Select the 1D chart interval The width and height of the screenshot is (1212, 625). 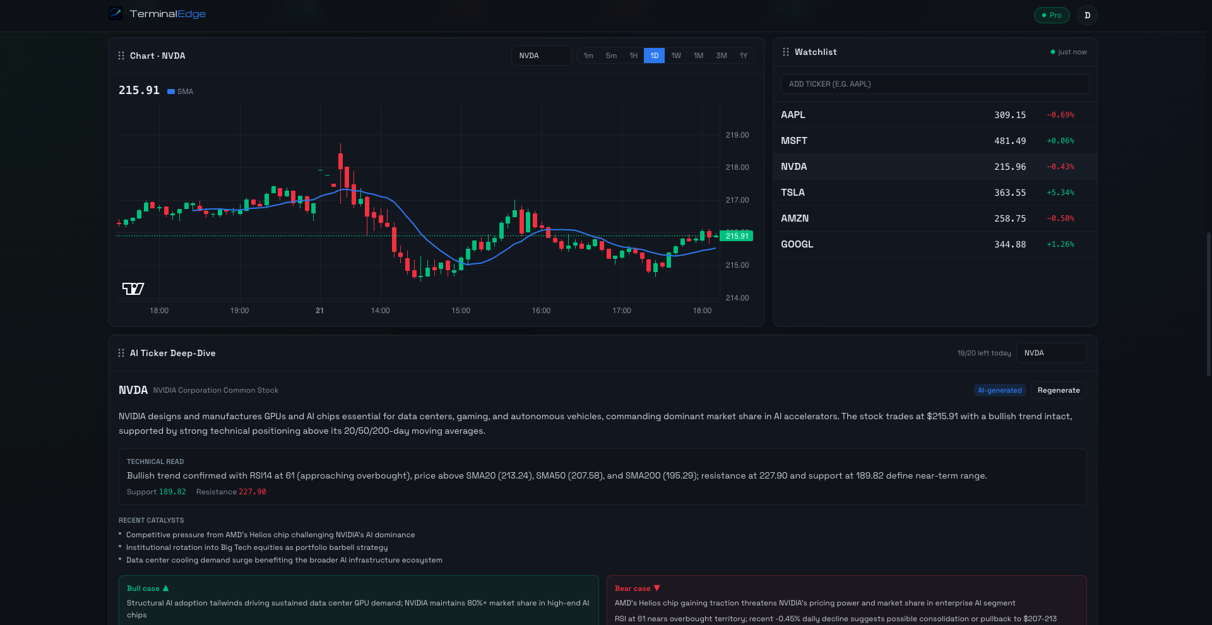coord(655,56)
